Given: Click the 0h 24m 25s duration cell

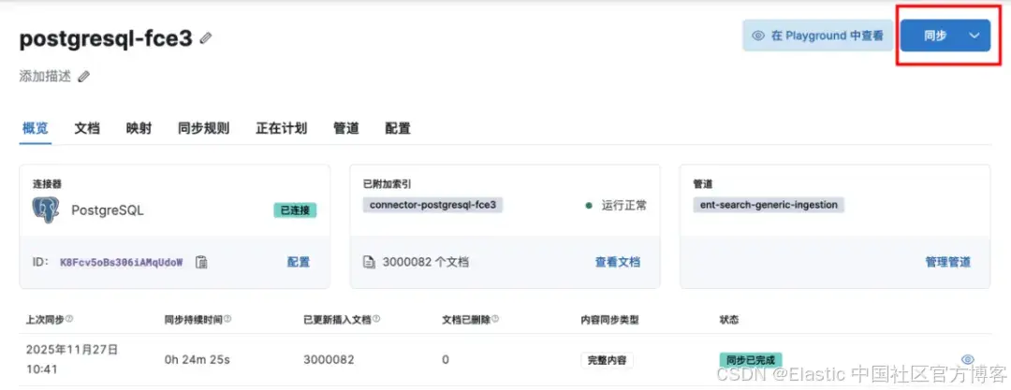Looking at the screenshot, I should pyautogui.click(x=198, y=359).
